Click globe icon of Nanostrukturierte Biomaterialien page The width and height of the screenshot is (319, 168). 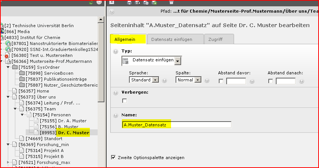pos(8,44)
